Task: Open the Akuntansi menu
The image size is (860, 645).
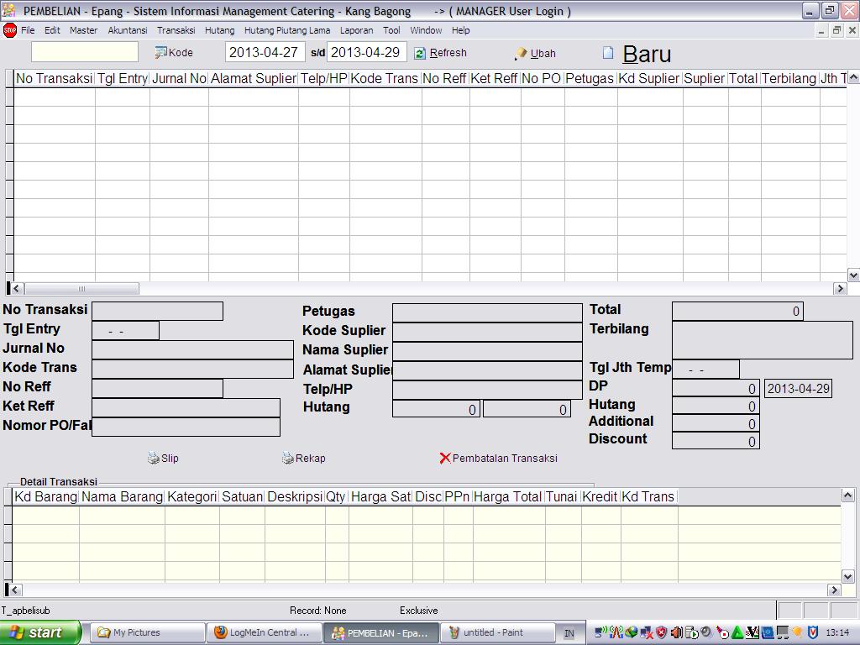Action: click(127, 30)
